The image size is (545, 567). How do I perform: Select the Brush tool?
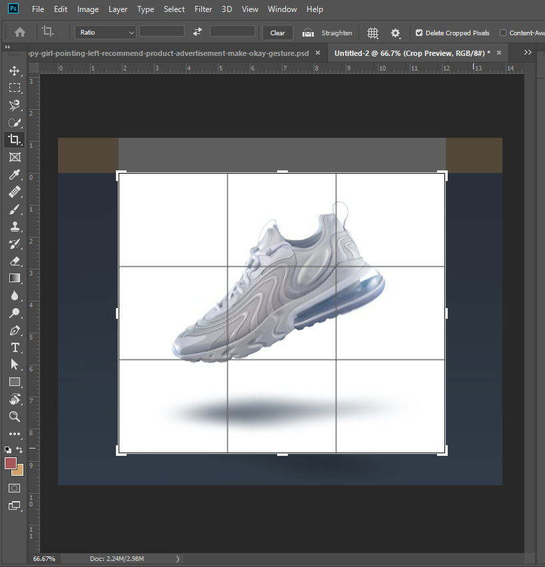[15, 209]
